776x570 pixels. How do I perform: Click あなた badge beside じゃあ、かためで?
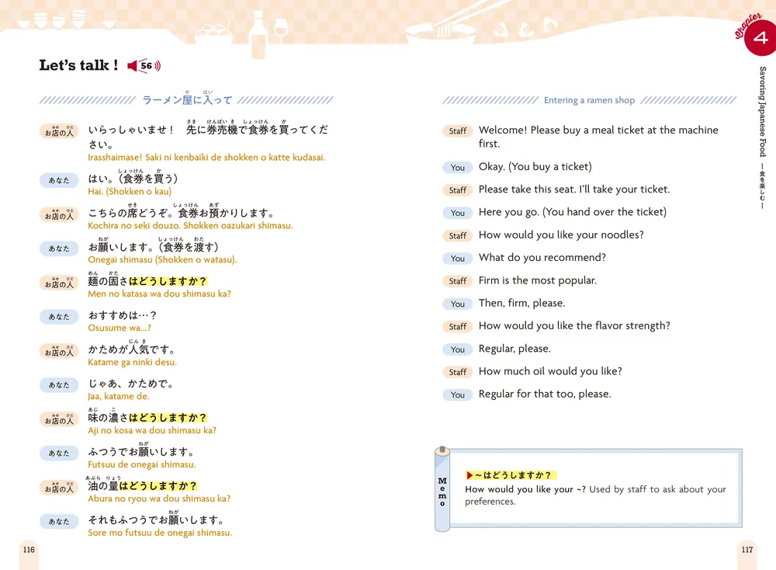click(x=59, y=385)
